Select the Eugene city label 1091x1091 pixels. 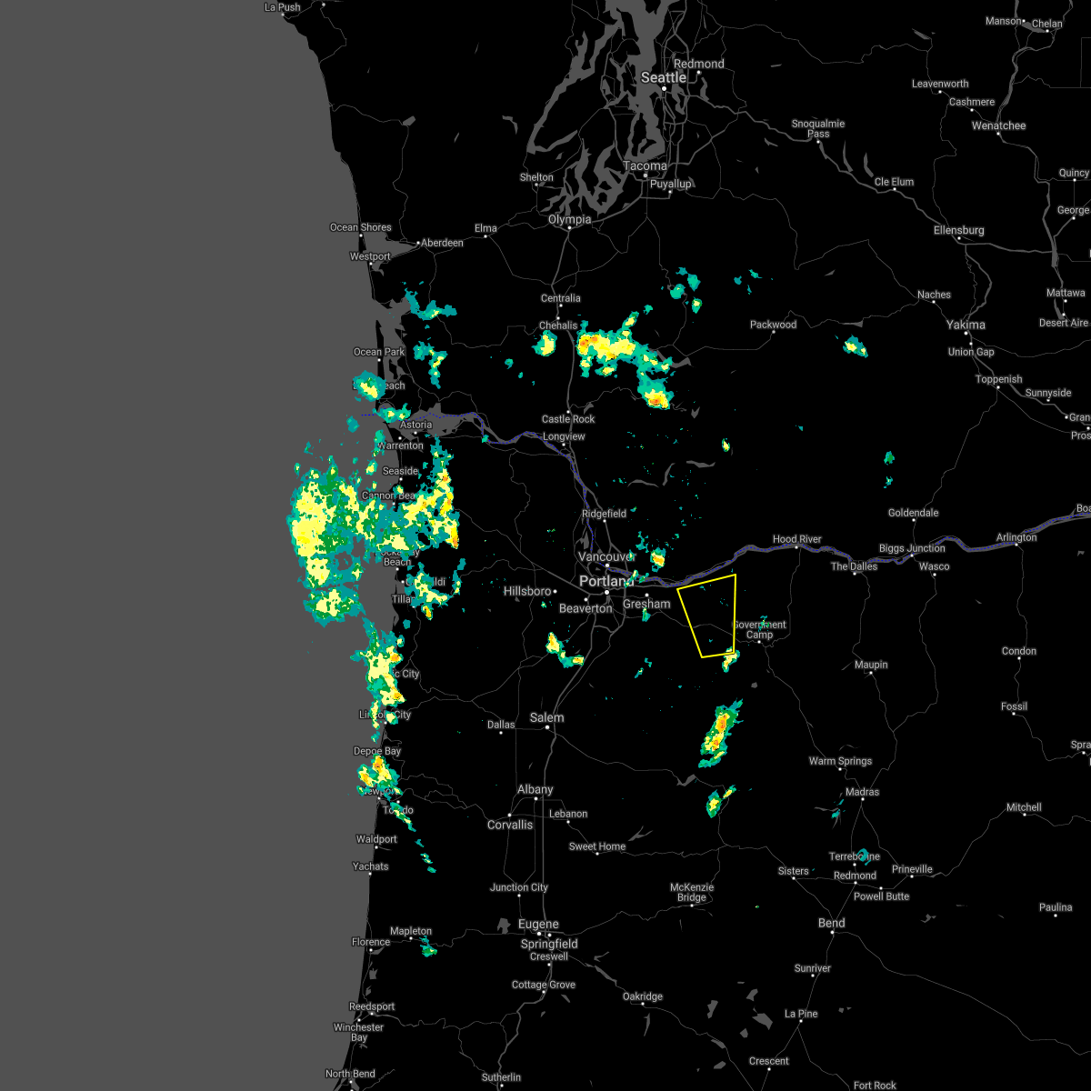point(537,923)
